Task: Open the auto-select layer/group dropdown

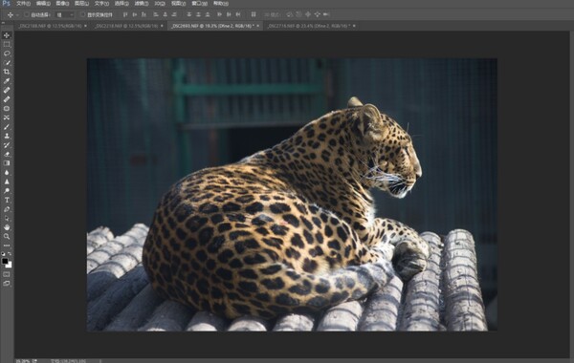Action: pos(65,15)
